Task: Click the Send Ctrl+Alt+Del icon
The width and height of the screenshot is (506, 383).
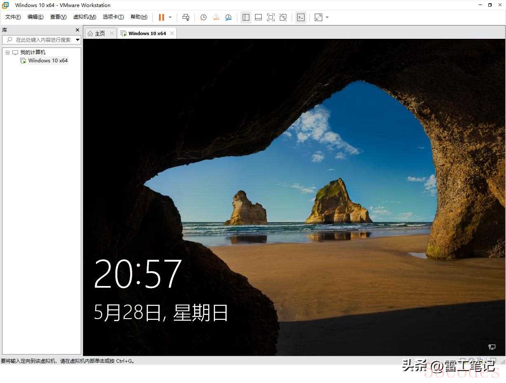Action: pyautogui.click(x=186, y=17)
